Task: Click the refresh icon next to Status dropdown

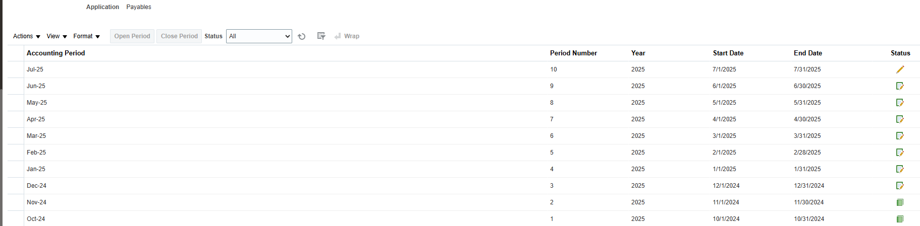Action: coord(302,36)
